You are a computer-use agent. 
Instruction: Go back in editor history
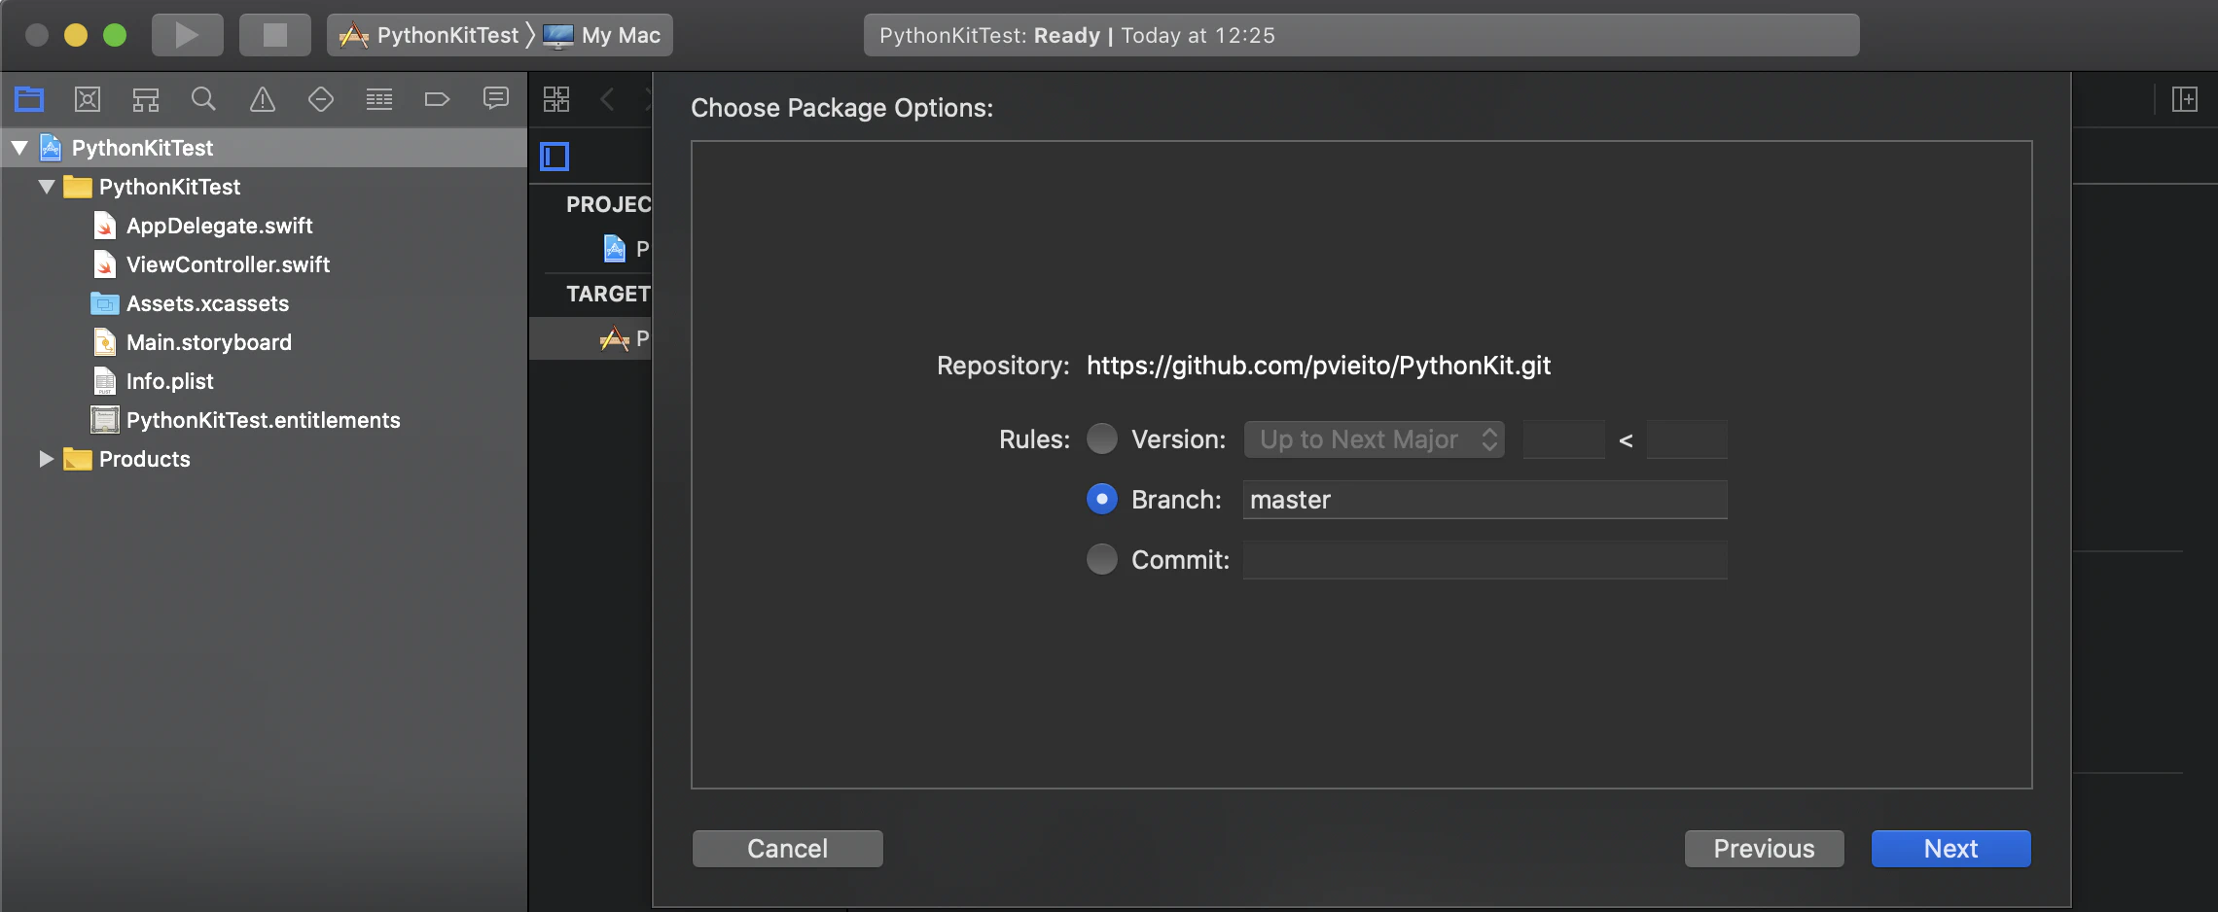tap(608, 98)
